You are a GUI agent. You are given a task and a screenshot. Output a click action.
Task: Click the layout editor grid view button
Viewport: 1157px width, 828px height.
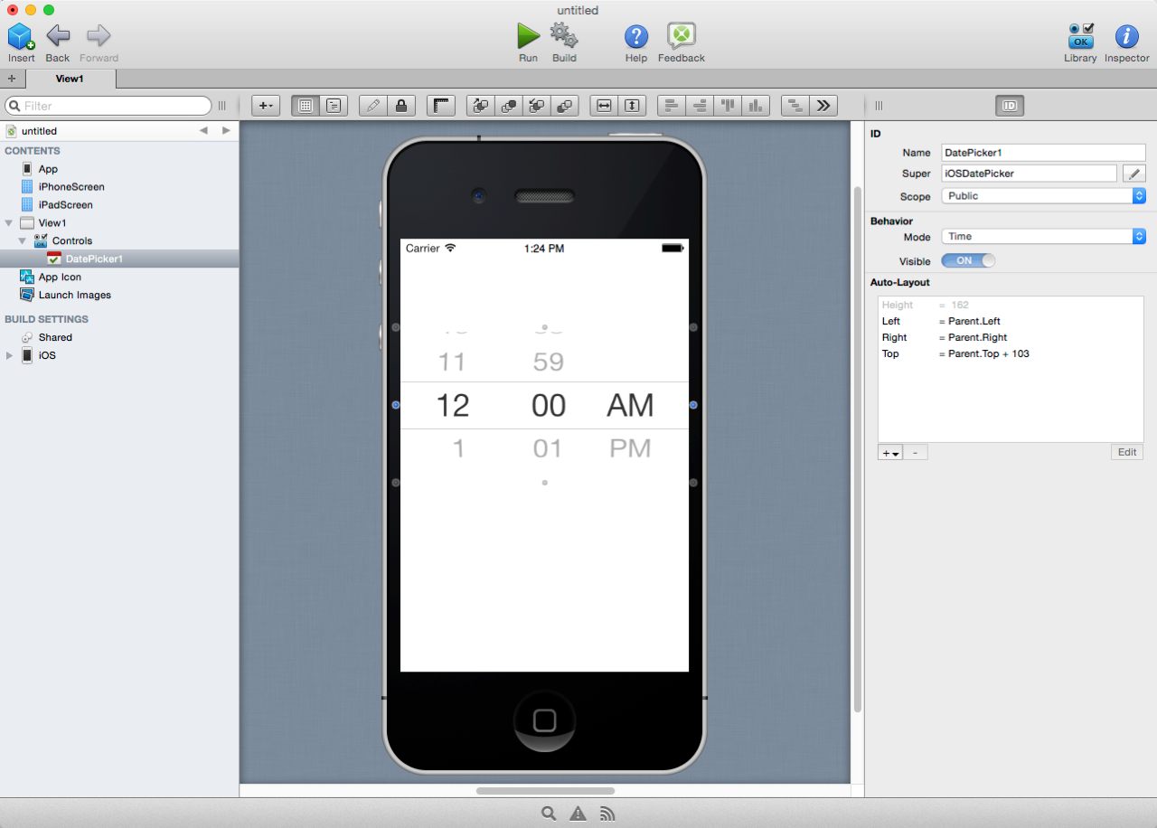click(x=306, y=106)
